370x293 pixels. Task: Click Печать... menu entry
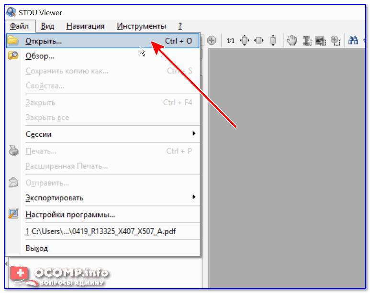coord(103,151)
